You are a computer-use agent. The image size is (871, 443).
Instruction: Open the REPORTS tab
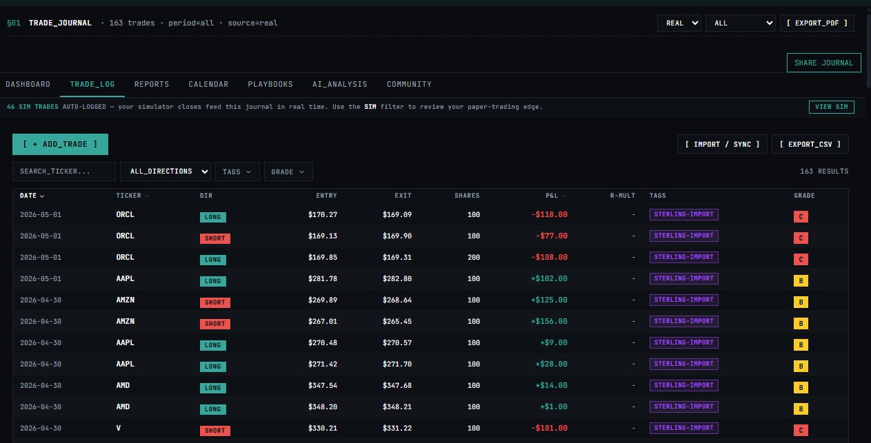152,85
